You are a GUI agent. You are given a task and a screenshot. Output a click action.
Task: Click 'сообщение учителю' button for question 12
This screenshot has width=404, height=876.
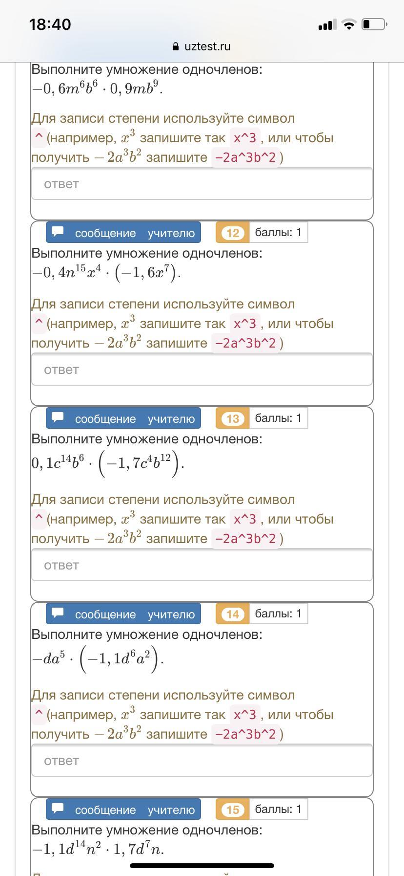click(123, 233)
